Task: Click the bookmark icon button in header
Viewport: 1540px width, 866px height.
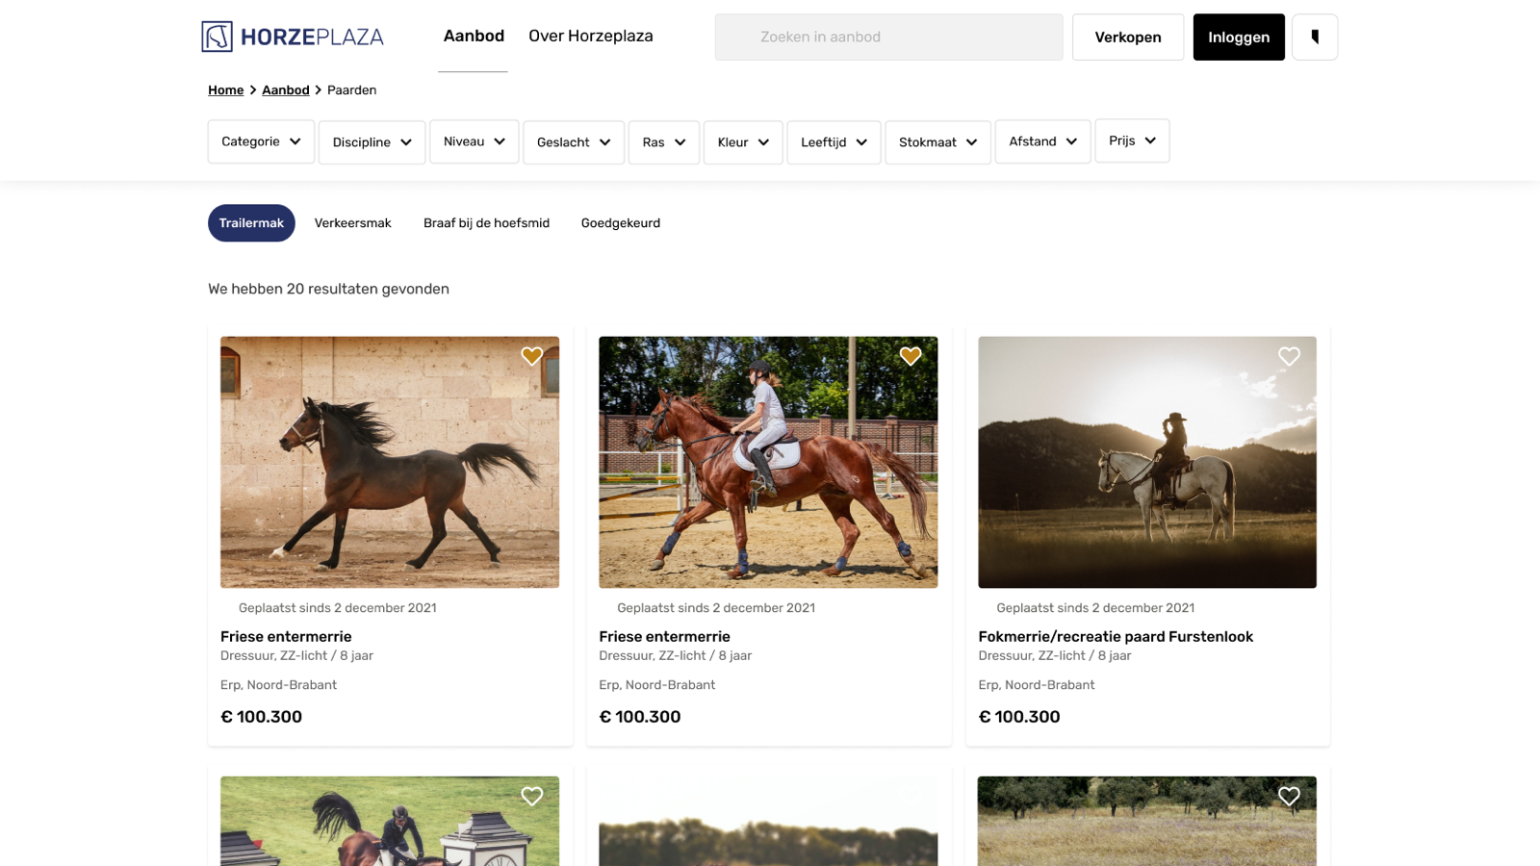Action: 1315,38
